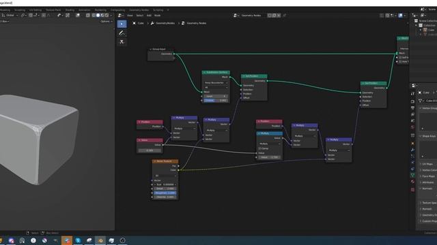Open the Object properties tab
Image resolution: width=437 pixels, height=245 pixels.
click(412, 144)
